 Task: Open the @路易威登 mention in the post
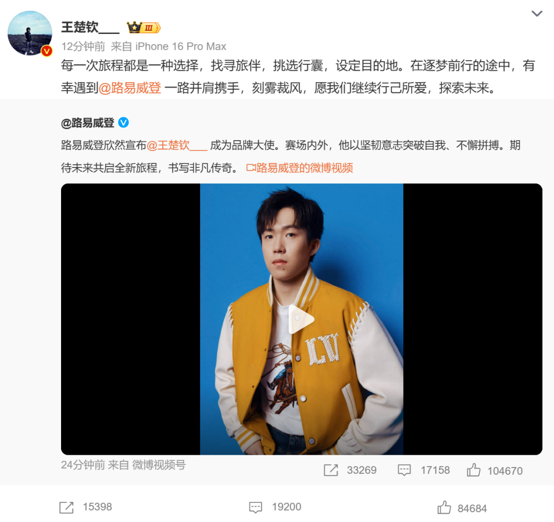tap(130, 88)
